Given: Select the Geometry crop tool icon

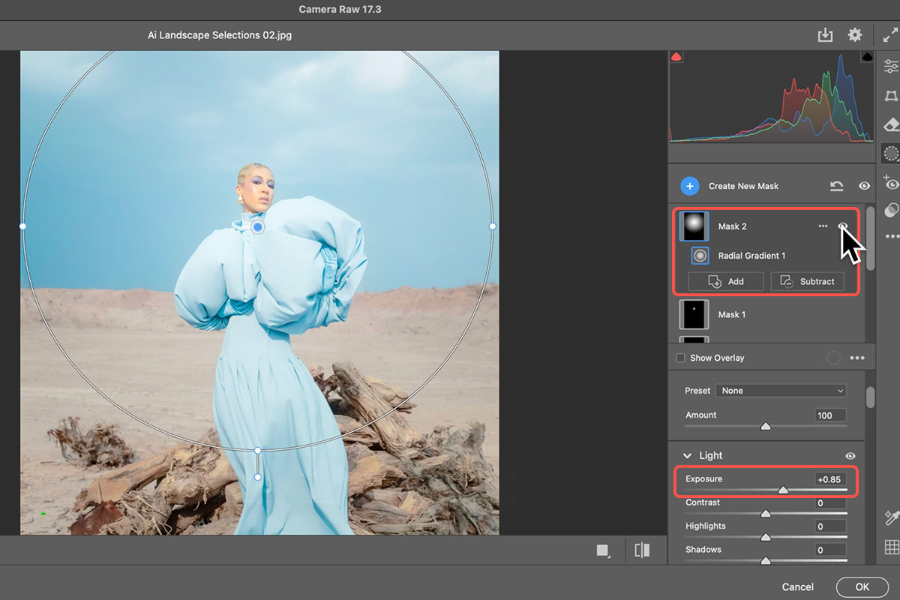Looking at the screenshot, I should click(891, 96).
